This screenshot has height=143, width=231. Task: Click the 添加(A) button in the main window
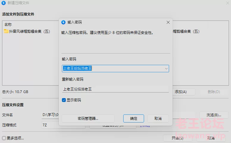click(184, 92)
